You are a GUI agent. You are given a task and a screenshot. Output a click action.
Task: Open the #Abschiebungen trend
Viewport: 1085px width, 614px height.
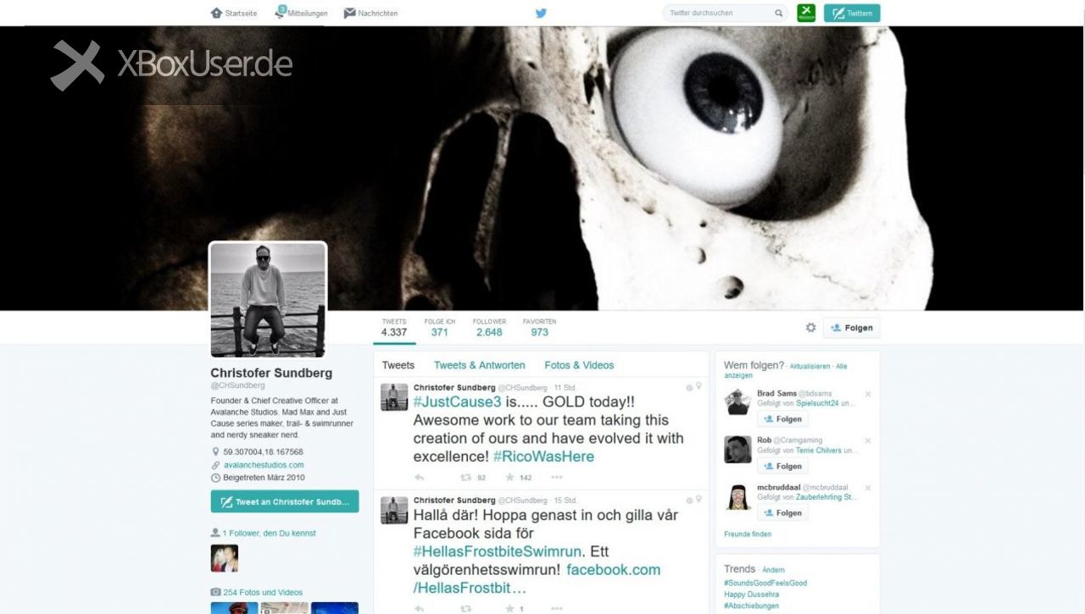coord(752,606)
